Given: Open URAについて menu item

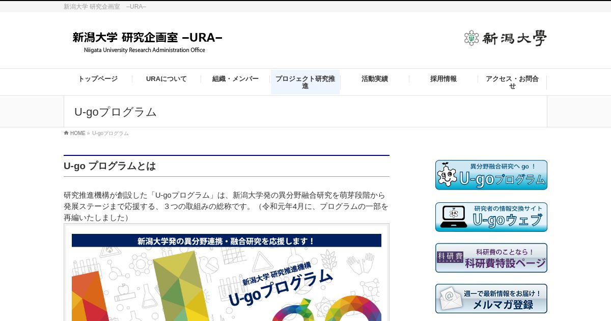Looking at the screenshot, I should (166, 79).
